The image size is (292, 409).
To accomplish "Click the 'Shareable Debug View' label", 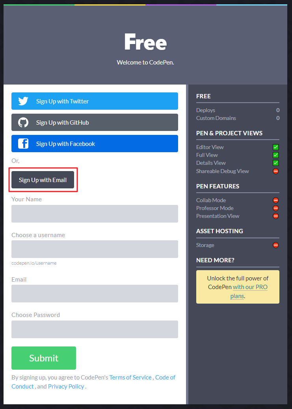I will click(223, 171).
